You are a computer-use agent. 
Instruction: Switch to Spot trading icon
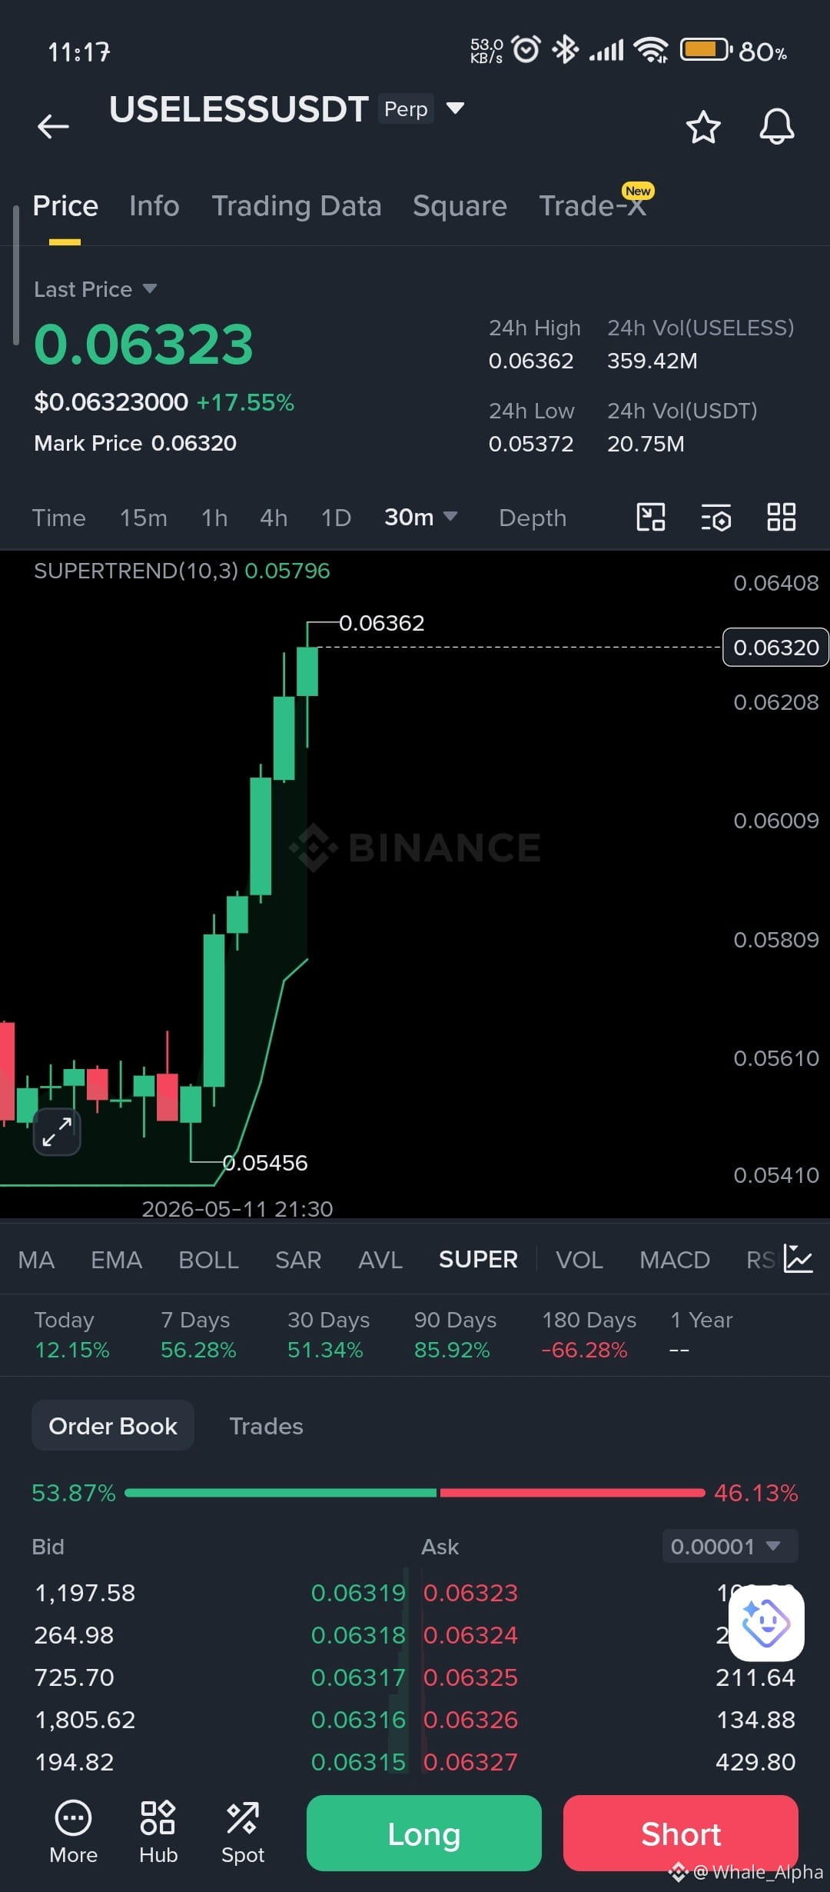click(x=243, y=1834)
